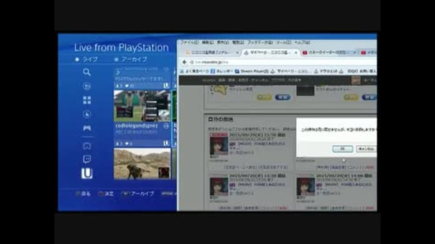
Task: Click the options icon beside cedlolegendsprez
Action: tap(166, 126)
